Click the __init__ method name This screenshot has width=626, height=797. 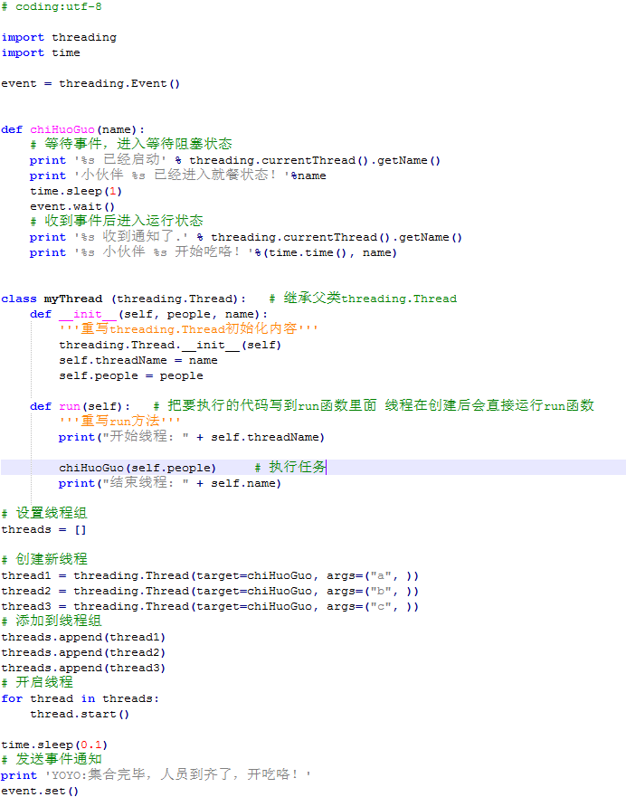88,314
